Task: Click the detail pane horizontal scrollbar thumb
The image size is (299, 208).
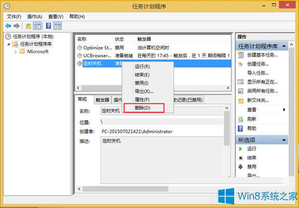Action: tap(126, 189)
